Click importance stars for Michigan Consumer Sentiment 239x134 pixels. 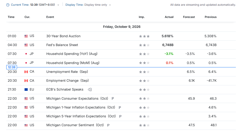coord(144,125)
